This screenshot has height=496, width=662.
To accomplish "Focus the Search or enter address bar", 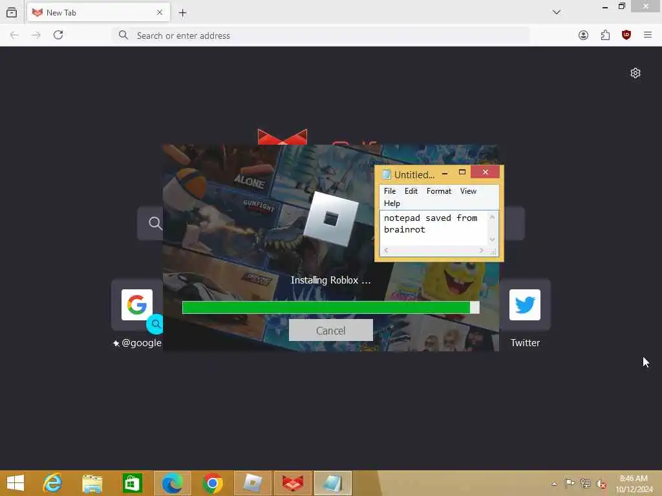I will (x=321, y=36).
